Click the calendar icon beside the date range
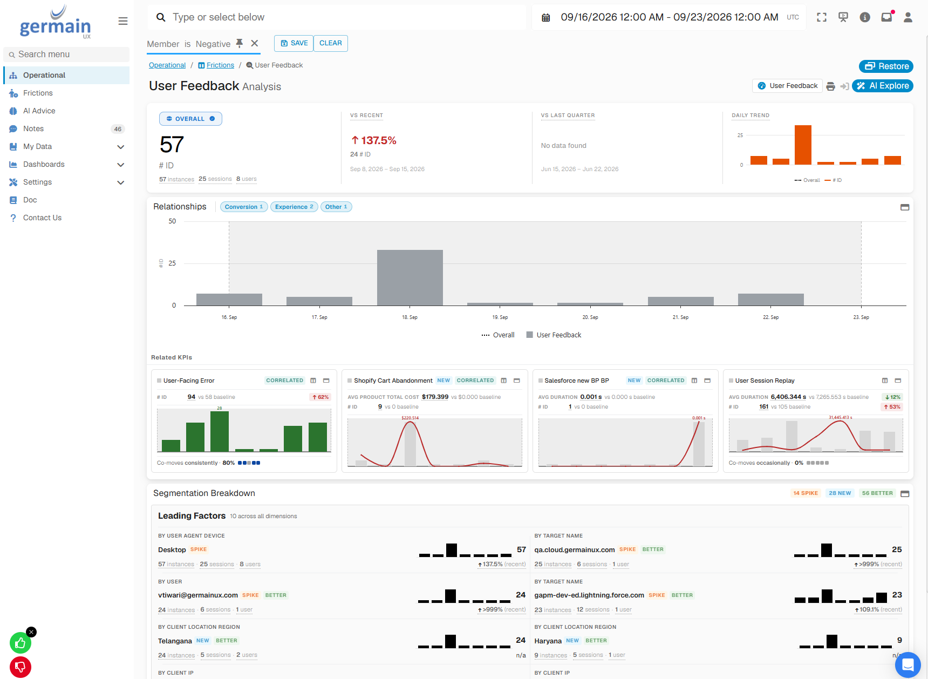The width and height of the screenshot is (928, 679). click(546, 18)
